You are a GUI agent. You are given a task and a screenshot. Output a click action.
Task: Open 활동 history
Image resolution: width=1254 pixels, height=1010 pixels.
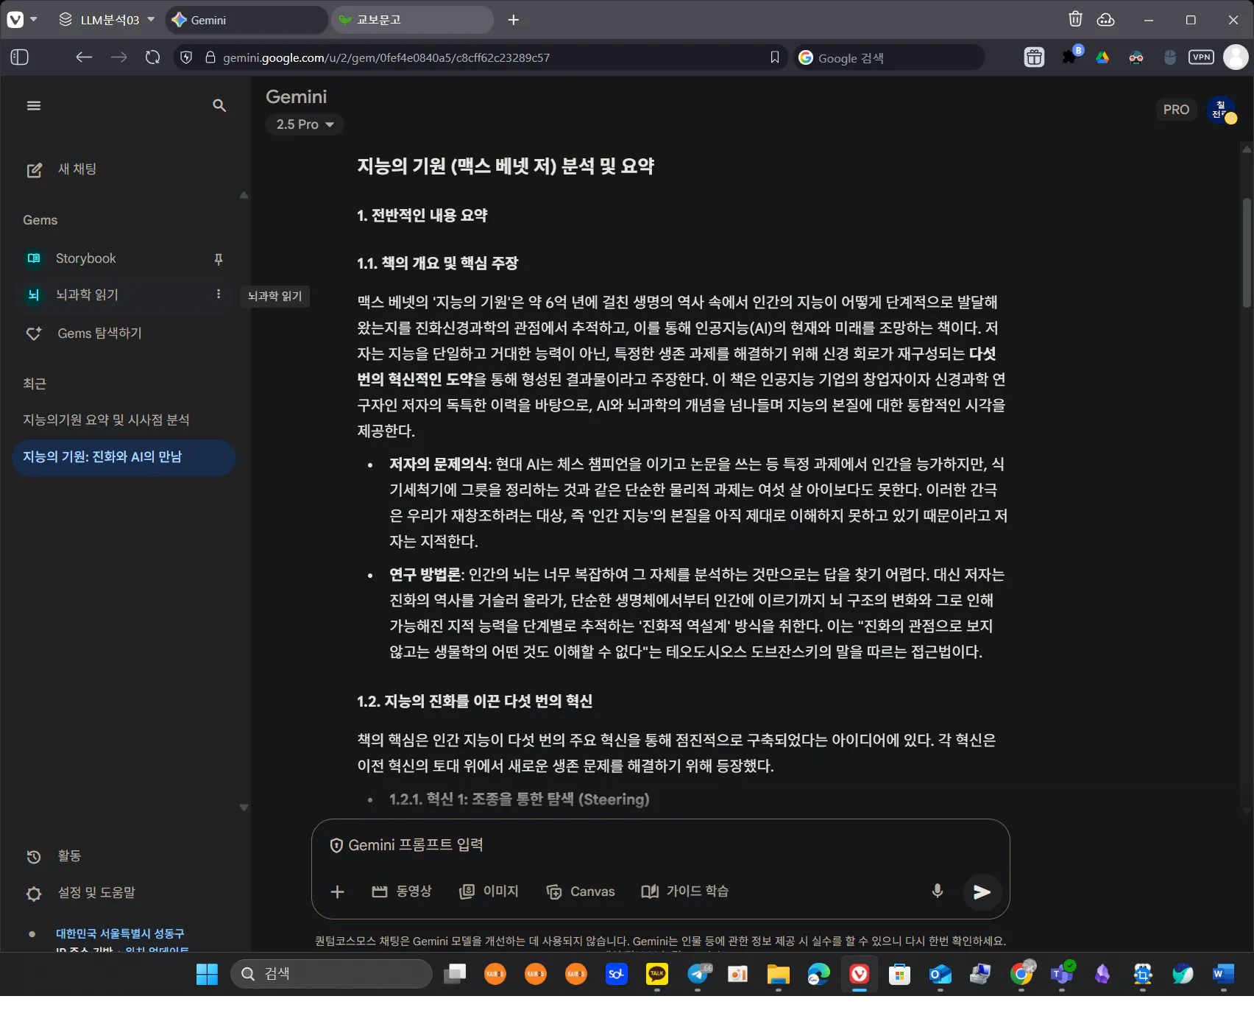(x=54, y=856)
